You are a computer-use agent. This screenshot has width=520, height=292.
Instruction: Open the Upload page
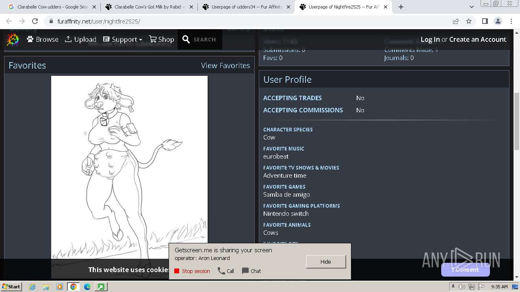point(80,39)
